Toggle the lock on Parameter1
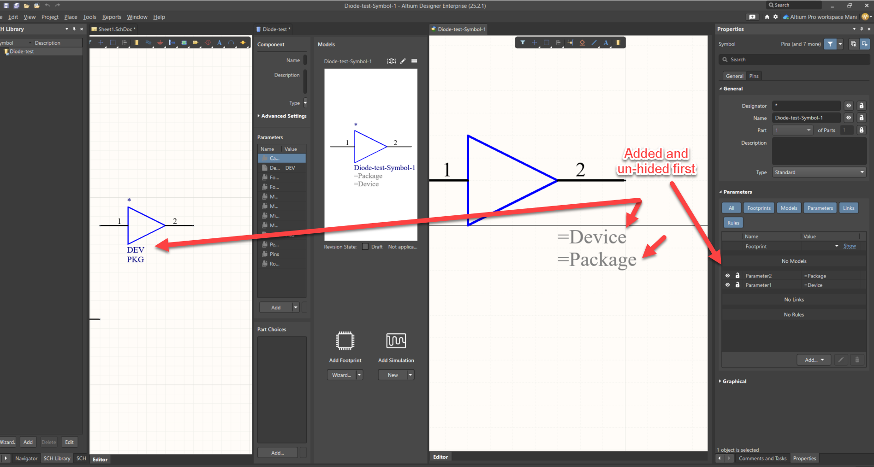874x467 pixels. click(x=737, y=285)
